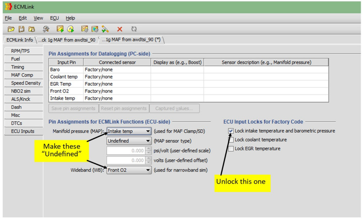The width and height of the screenshot is (362, 219).
Task: Click Factory/none cell in Intake temp row
Action: [117, 98]
